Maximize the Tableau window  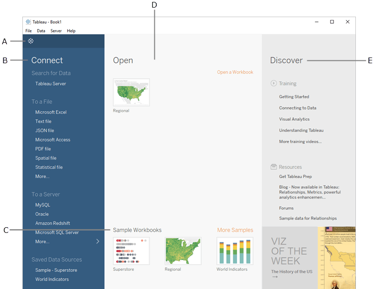(332, 22)
